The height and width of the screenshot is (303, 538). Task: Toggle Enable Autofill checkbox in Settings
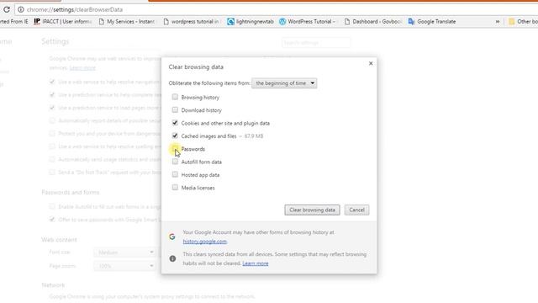point(52,206)
